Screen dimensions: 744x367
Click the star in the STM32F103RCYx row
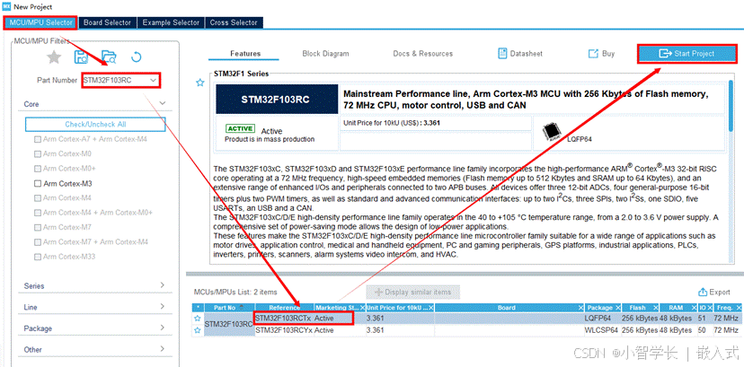tap(198, 330)
